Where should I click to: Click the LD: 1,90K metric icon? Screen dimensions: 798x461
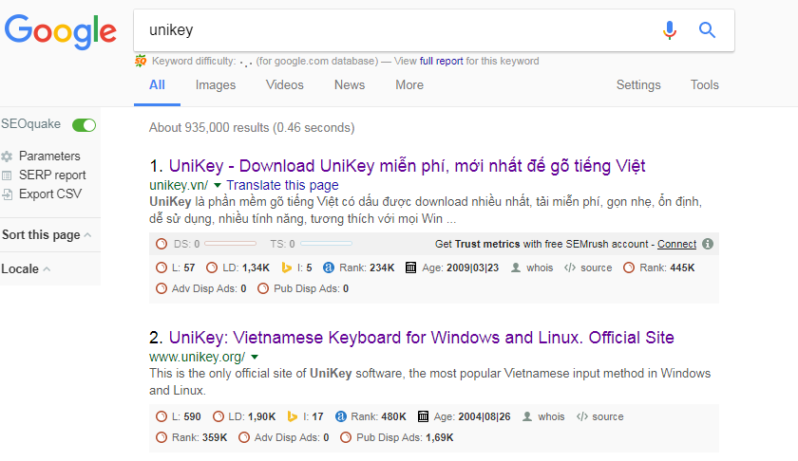coord(218,416)
